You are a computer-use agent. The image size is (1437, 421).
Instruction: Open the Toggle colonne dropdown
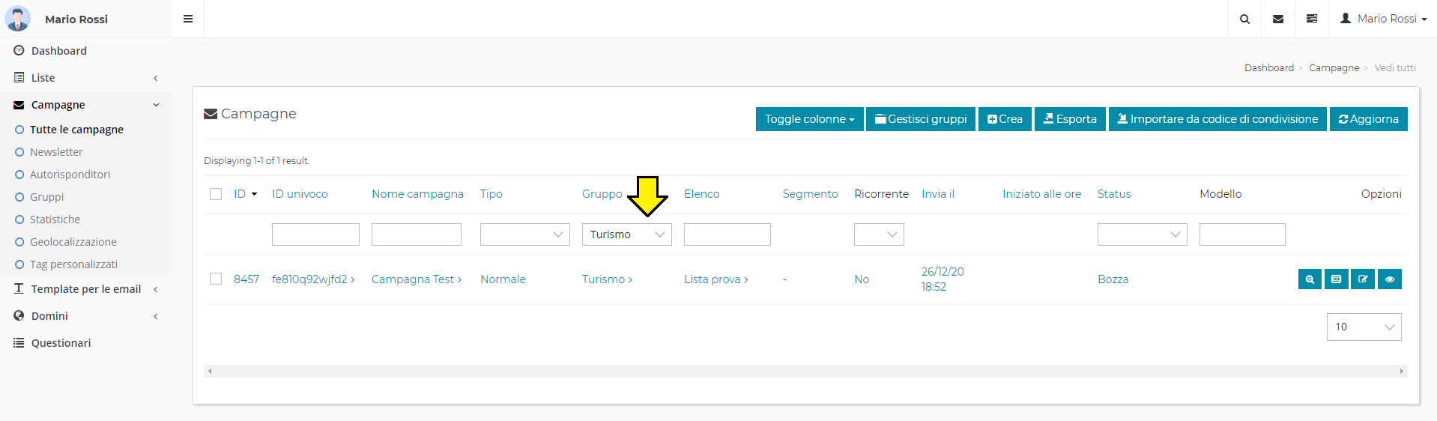tap(809, 119)
